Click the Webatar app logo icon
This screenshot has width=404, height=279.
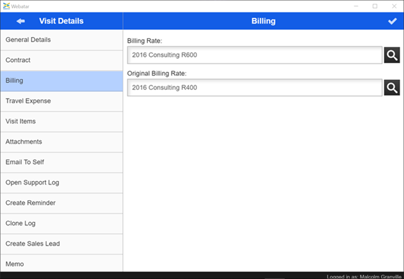click(x=6, y=6)
